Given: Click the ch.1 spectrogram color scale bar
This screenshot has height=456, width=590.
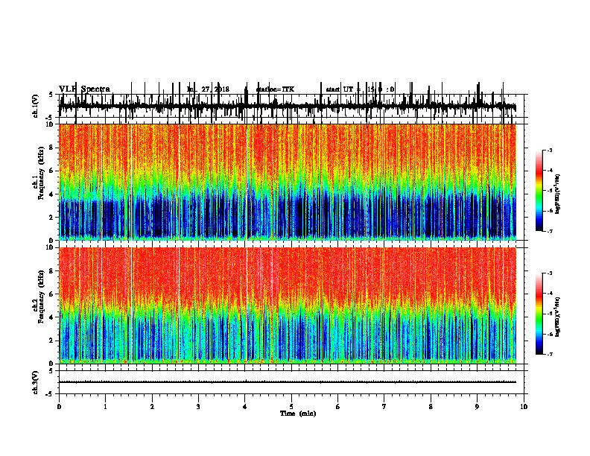Looking at the screenshot, I should coord(539,191).
